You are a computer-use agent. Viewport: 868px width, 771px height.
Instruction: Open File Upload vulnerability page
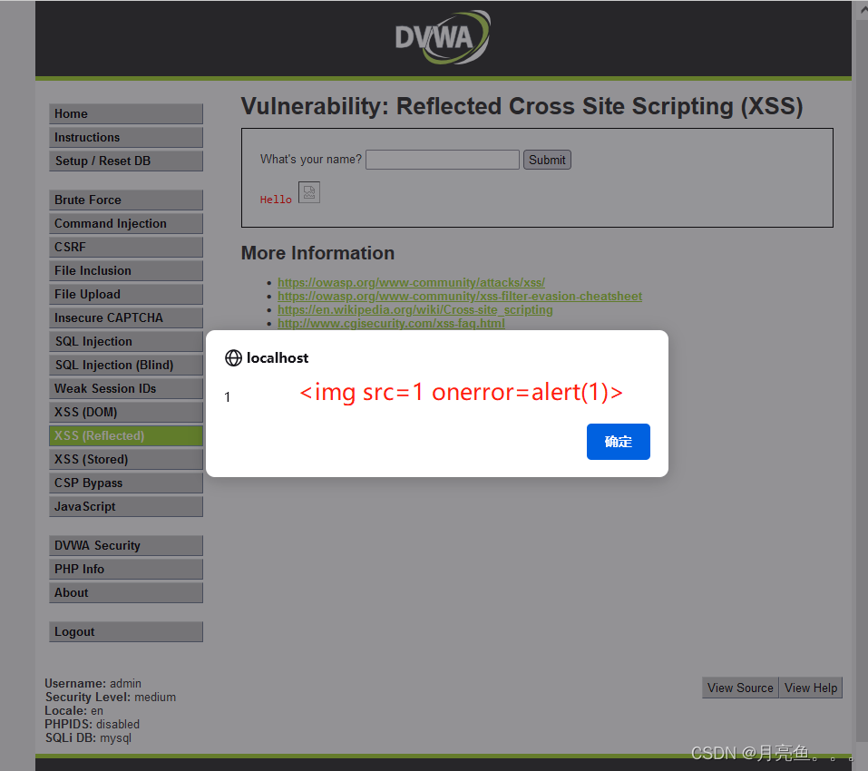tap(126, 295)
